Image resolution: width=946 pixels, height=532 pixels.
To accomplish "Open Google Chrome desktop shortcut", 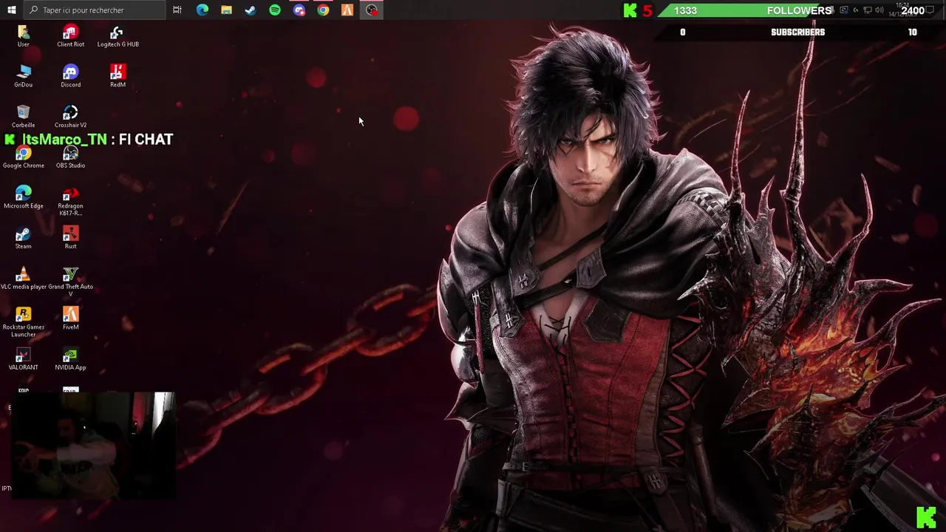I will tap(23, 157).
